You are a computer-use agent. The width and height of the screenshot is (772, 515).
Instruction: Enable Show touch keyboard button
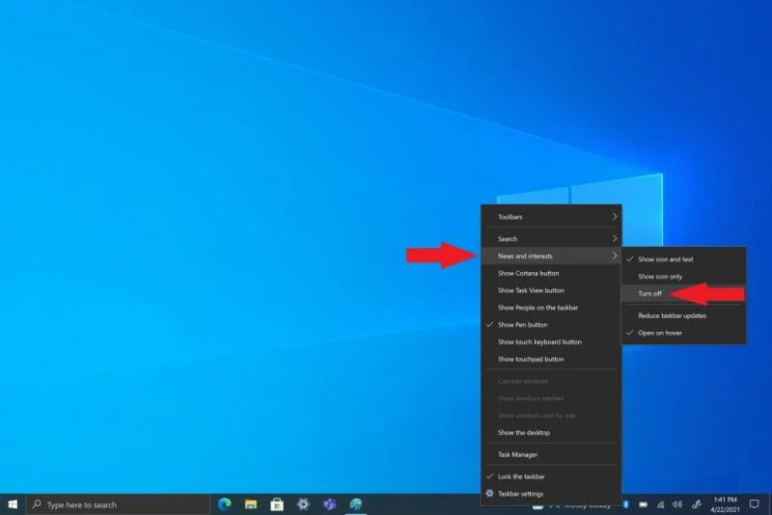pos(551,341)
